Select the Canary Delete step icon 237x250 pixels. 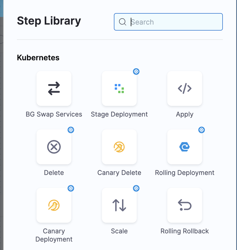[x=119, y=147]
